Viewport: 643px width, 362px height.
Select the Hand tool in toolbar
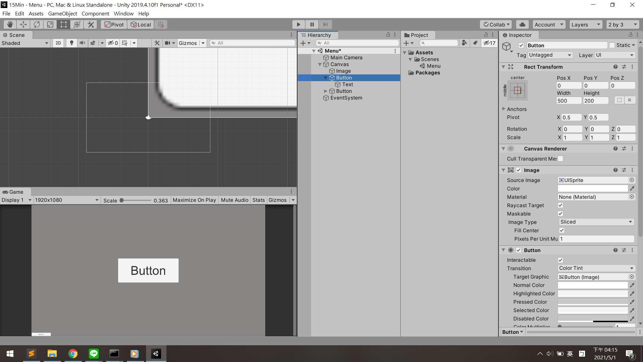coord(10,24)
